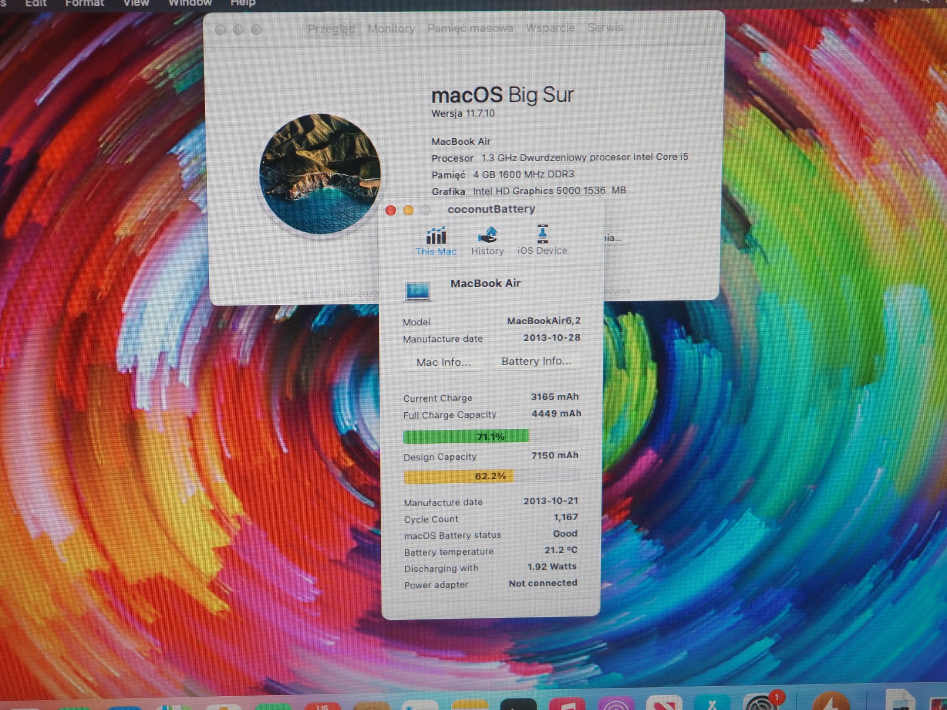Open the App Store dock icon
The width and height of the screenshot is (947, 710).
click(x=712, y=704)
